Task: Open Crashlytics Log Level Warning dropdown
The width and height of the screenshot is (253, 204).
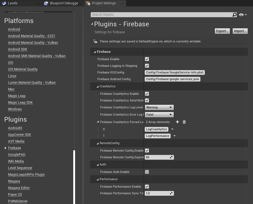Action: click(159, 107)
